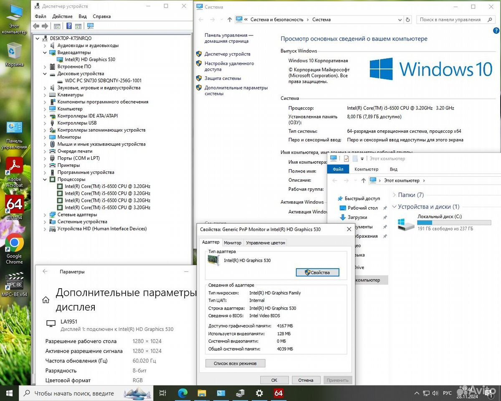The image size is (501, 401).
Task: Click Отмена in adapter properties dialog
Action: (x=306, y=380)
